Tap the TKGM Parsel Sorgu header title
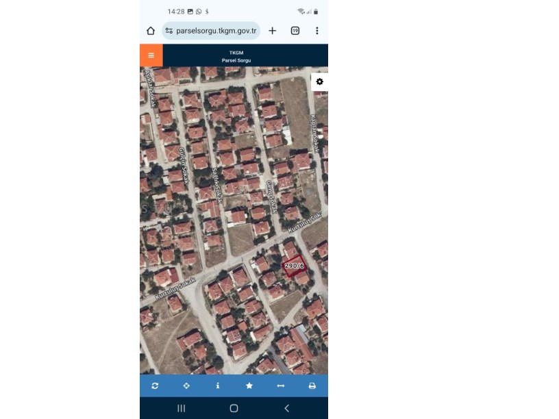Image resolution: width=559 pixels, height=419 pixels. coord(236,56)
